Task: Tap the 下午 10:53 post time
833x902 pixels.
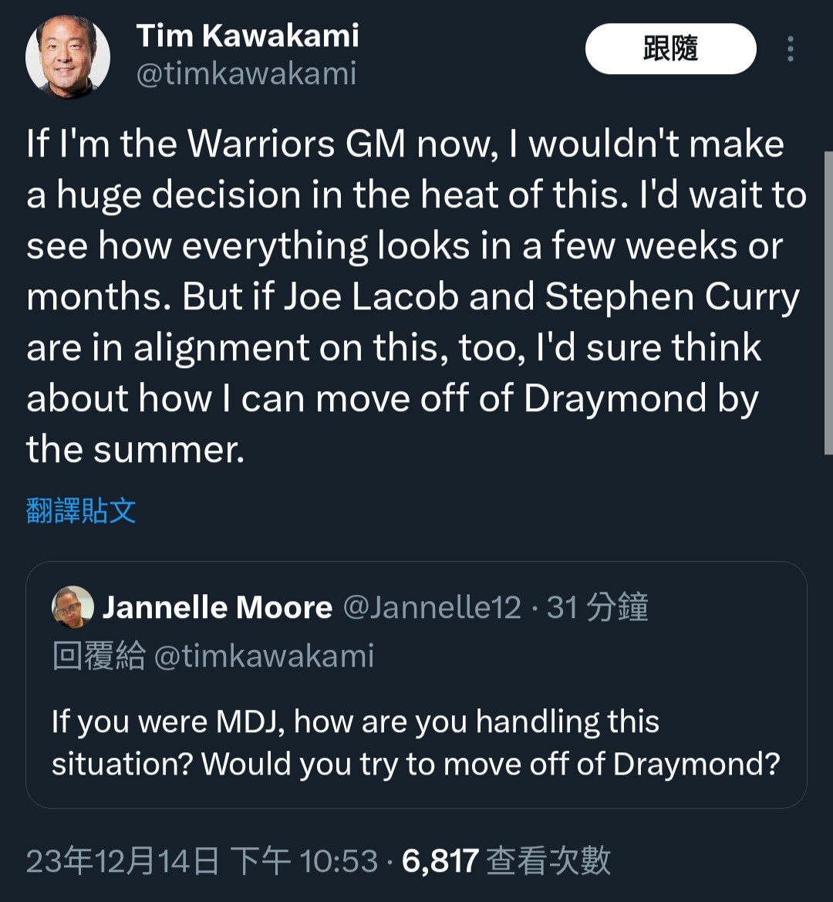Action: click(x=304, y=861)
